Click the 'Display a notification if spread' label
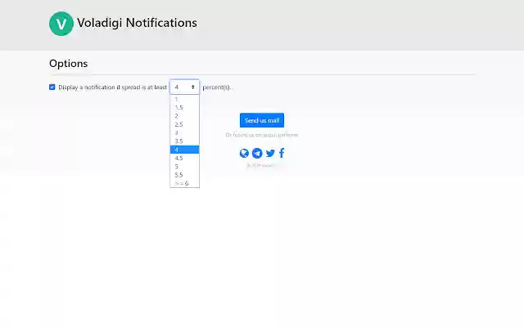Viewport: 524px width, 327px height. click(x=113, y=87)
